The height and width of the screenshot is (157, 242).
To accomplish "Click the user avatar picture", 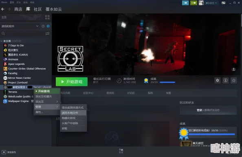I will [201, 3].
